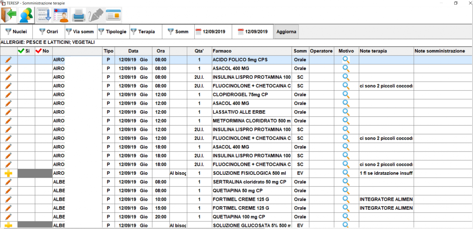Click magnifier in CLOPIDROGEL 75mg row
Viewport: 473px width, 229px height.
346,95
